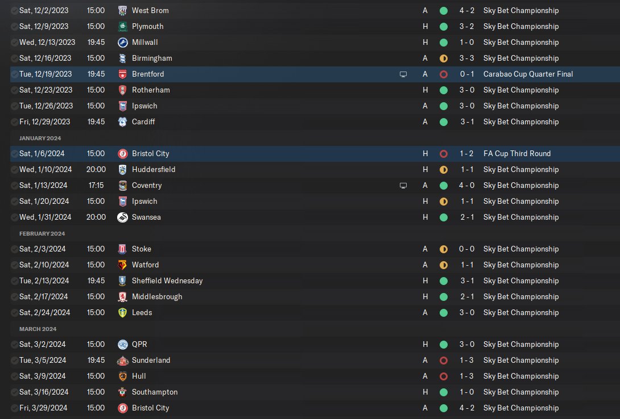Image resolution: width=620 pixels, height=419 pixels.
Task: Toggle the checkmark beside the QPR fixture
Action: (x=14, y=345)
